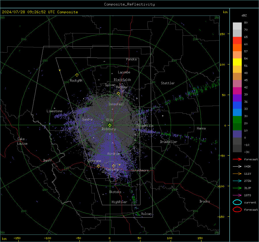Click the red forecast ellipse icon
This screenshot has width=259, height=242.
237,209
